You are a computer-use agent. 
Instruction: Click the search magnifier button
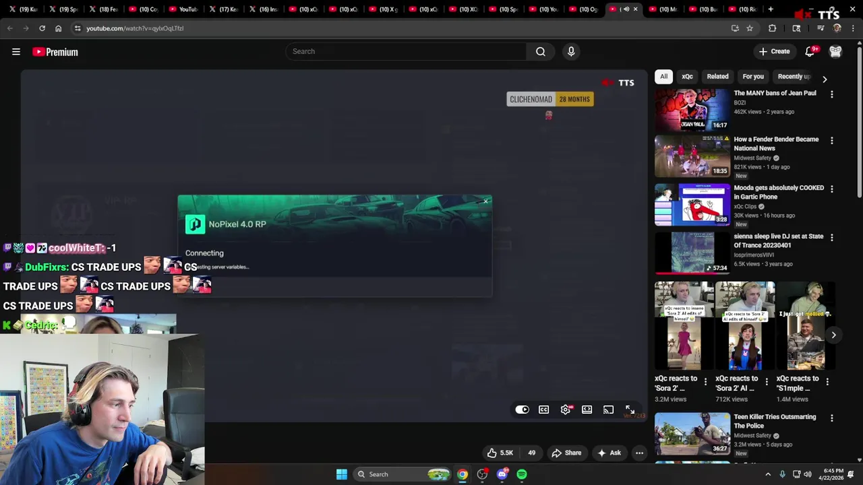(x=541, y=51)
